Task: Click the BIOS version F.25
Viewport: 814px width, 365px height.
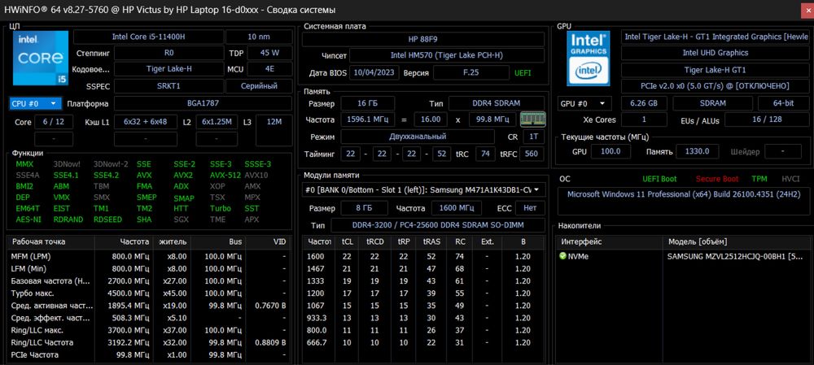Action: (x=470, y=72)
